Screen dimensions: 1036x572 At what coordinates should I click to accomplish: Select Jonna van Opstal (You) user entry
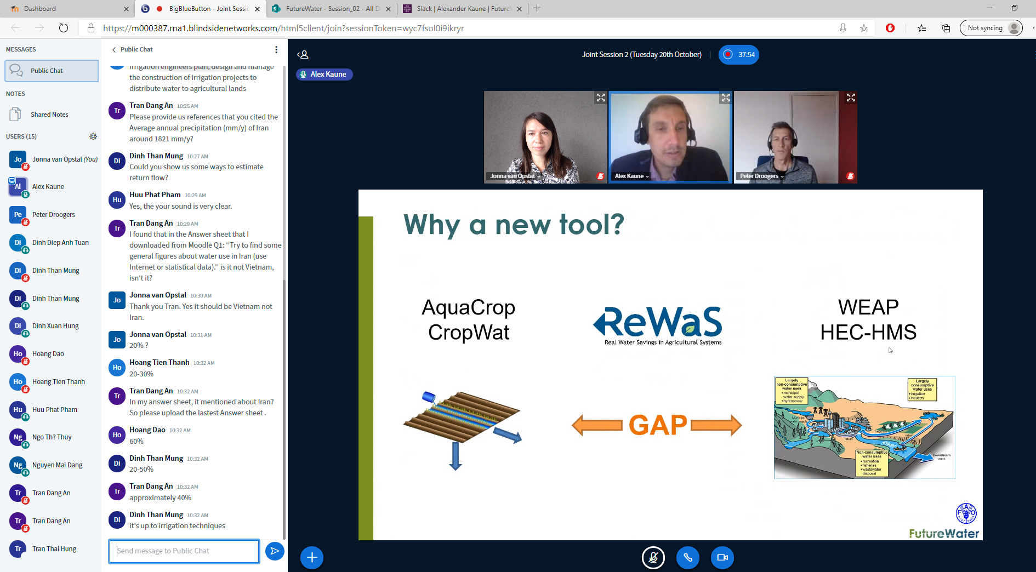(x=50, y=159)
